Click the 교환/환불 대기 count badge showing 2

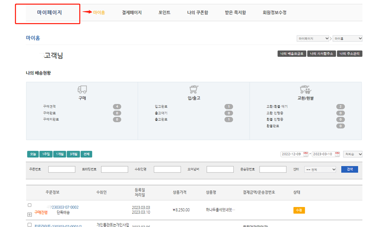[340, 106]
